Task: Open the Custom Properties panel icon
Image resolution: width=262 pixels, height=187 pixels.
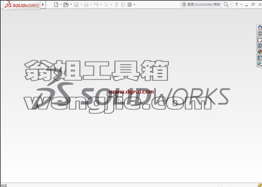Action: point(260,58)
